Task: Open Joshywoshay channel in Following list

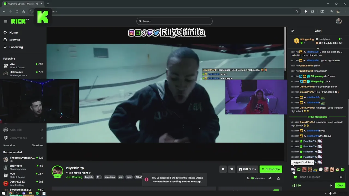Action: tap(23, 138)
